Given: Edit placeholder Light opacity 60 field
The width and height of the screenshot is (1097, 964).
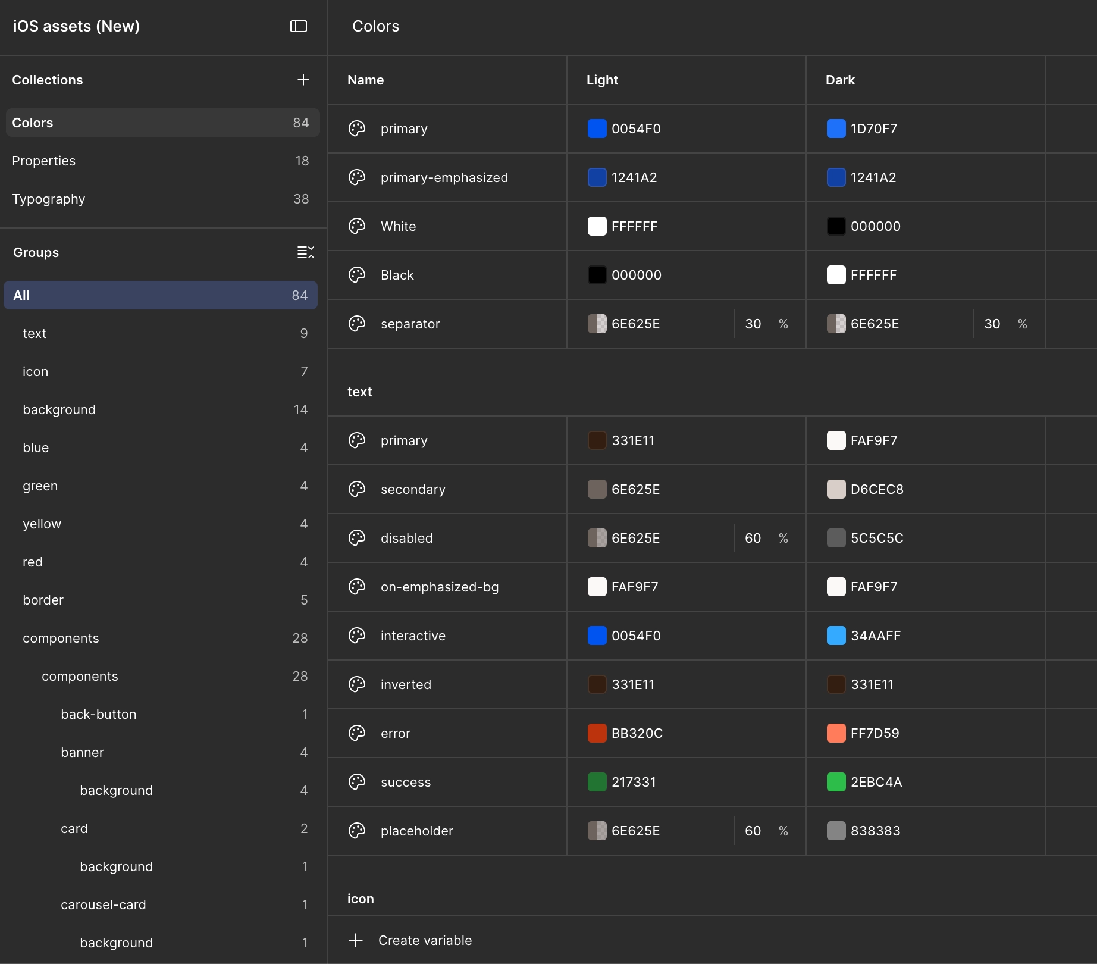Looking at the screenshot, I should pyautogui.click(x=753, y=831).
